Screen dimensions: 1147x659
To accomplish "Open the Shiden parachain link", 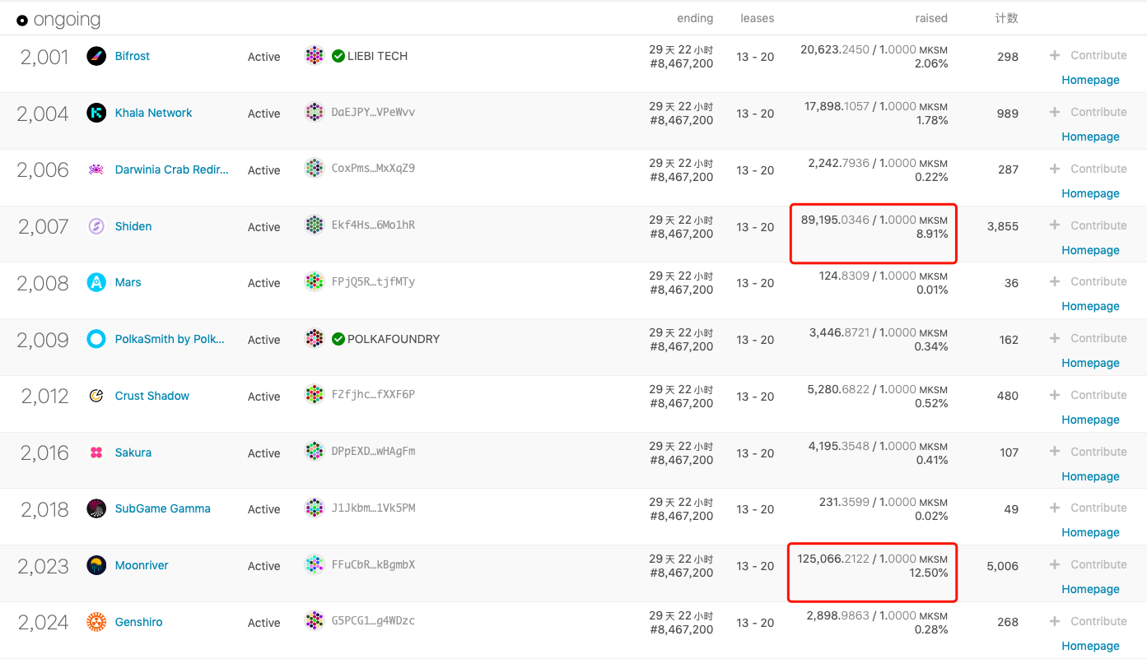I will tap(133, 226).
